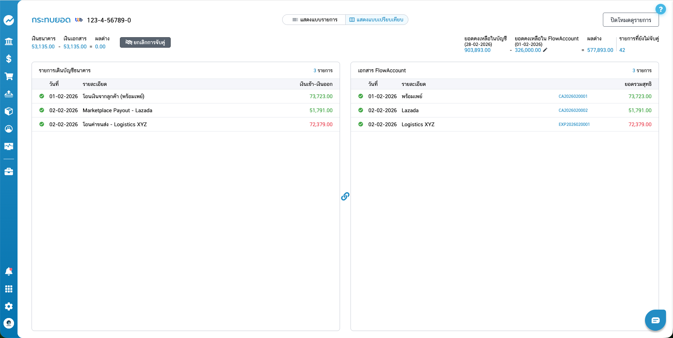The image size is (673, 338).
Task: Click ปิดโหมดดูรายการ button
Action: [x=631, y=20]
